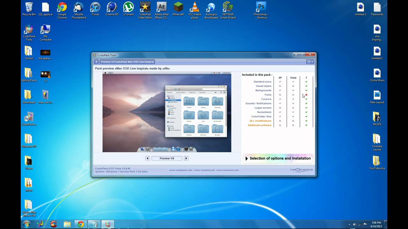The width and height of the screenshot is (408, 229).
Task: Select the VLC media player icon
Action: [x=195, y=10]
